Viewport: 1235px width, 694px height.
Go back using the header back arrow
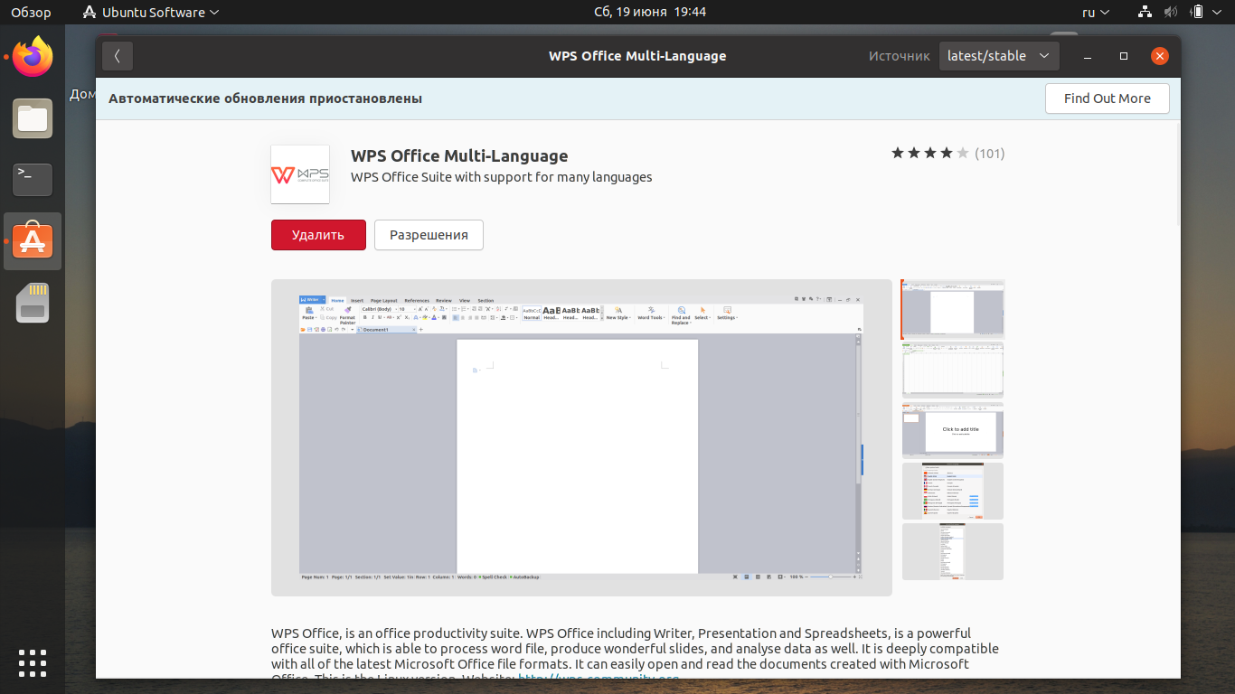pos(118,56)
